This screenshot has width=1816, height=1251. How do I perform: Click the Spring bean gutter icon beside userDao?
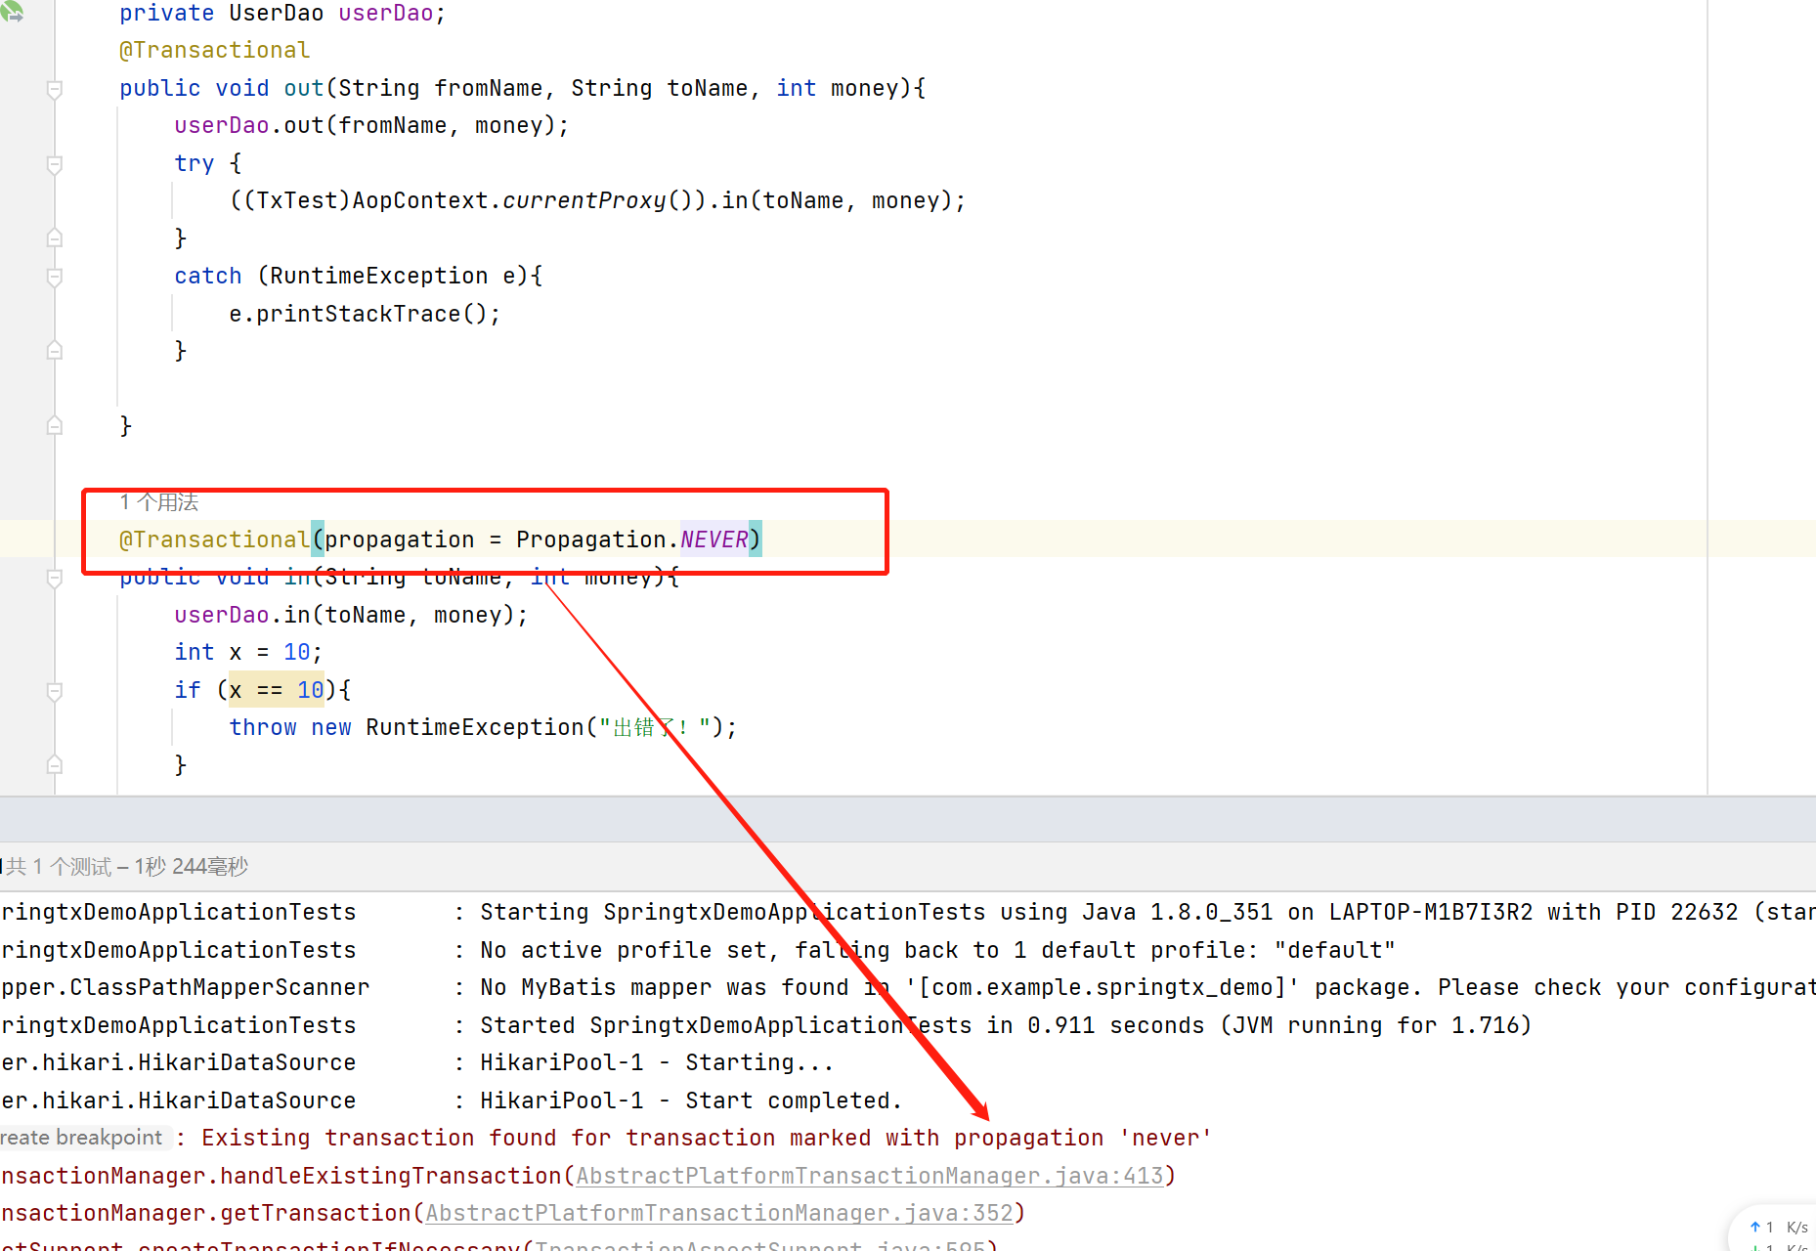(x=13, y=12)
